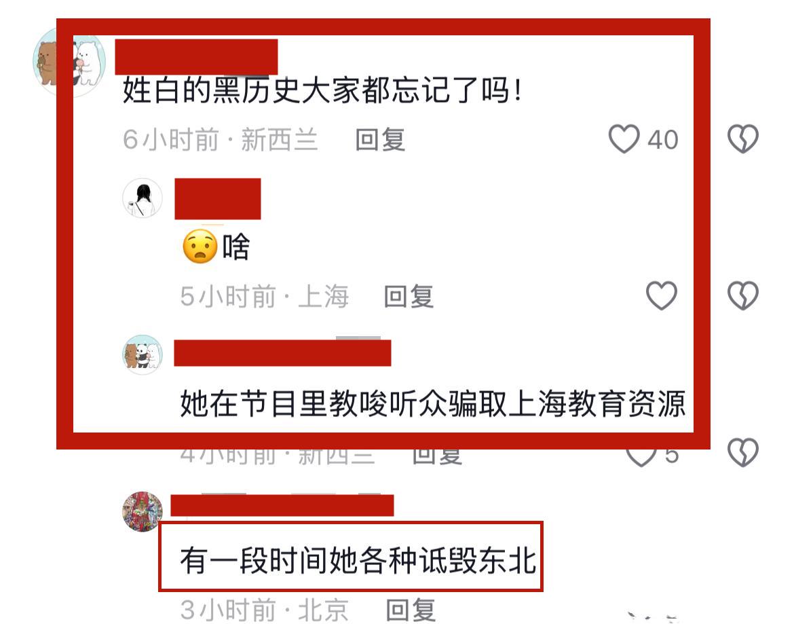Open redacted username above 她在节目里 reply
The image size is (794, 624).
(282, 353)
